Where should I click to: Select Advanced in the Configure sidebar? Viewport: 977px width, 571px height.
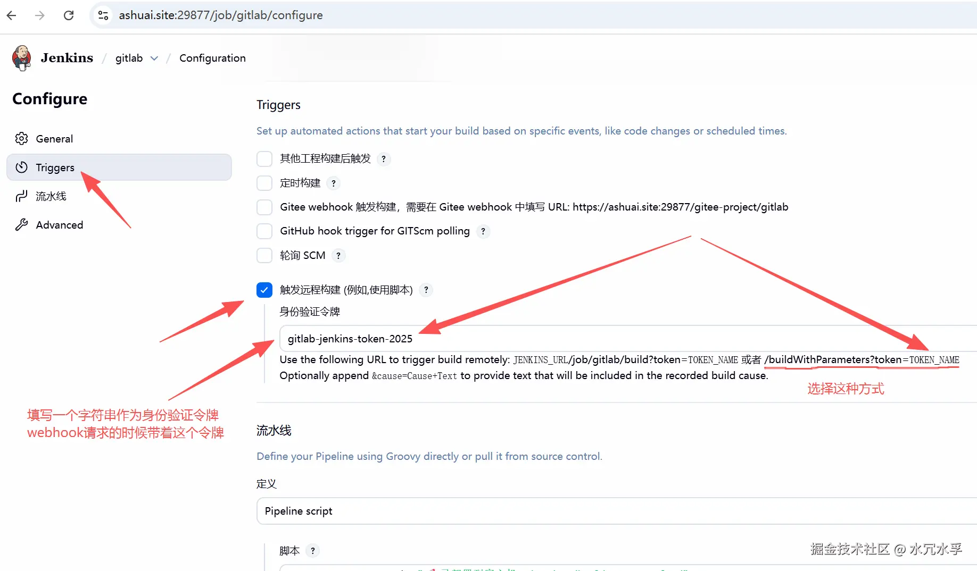pyautogui.click(x=119, y=225)
